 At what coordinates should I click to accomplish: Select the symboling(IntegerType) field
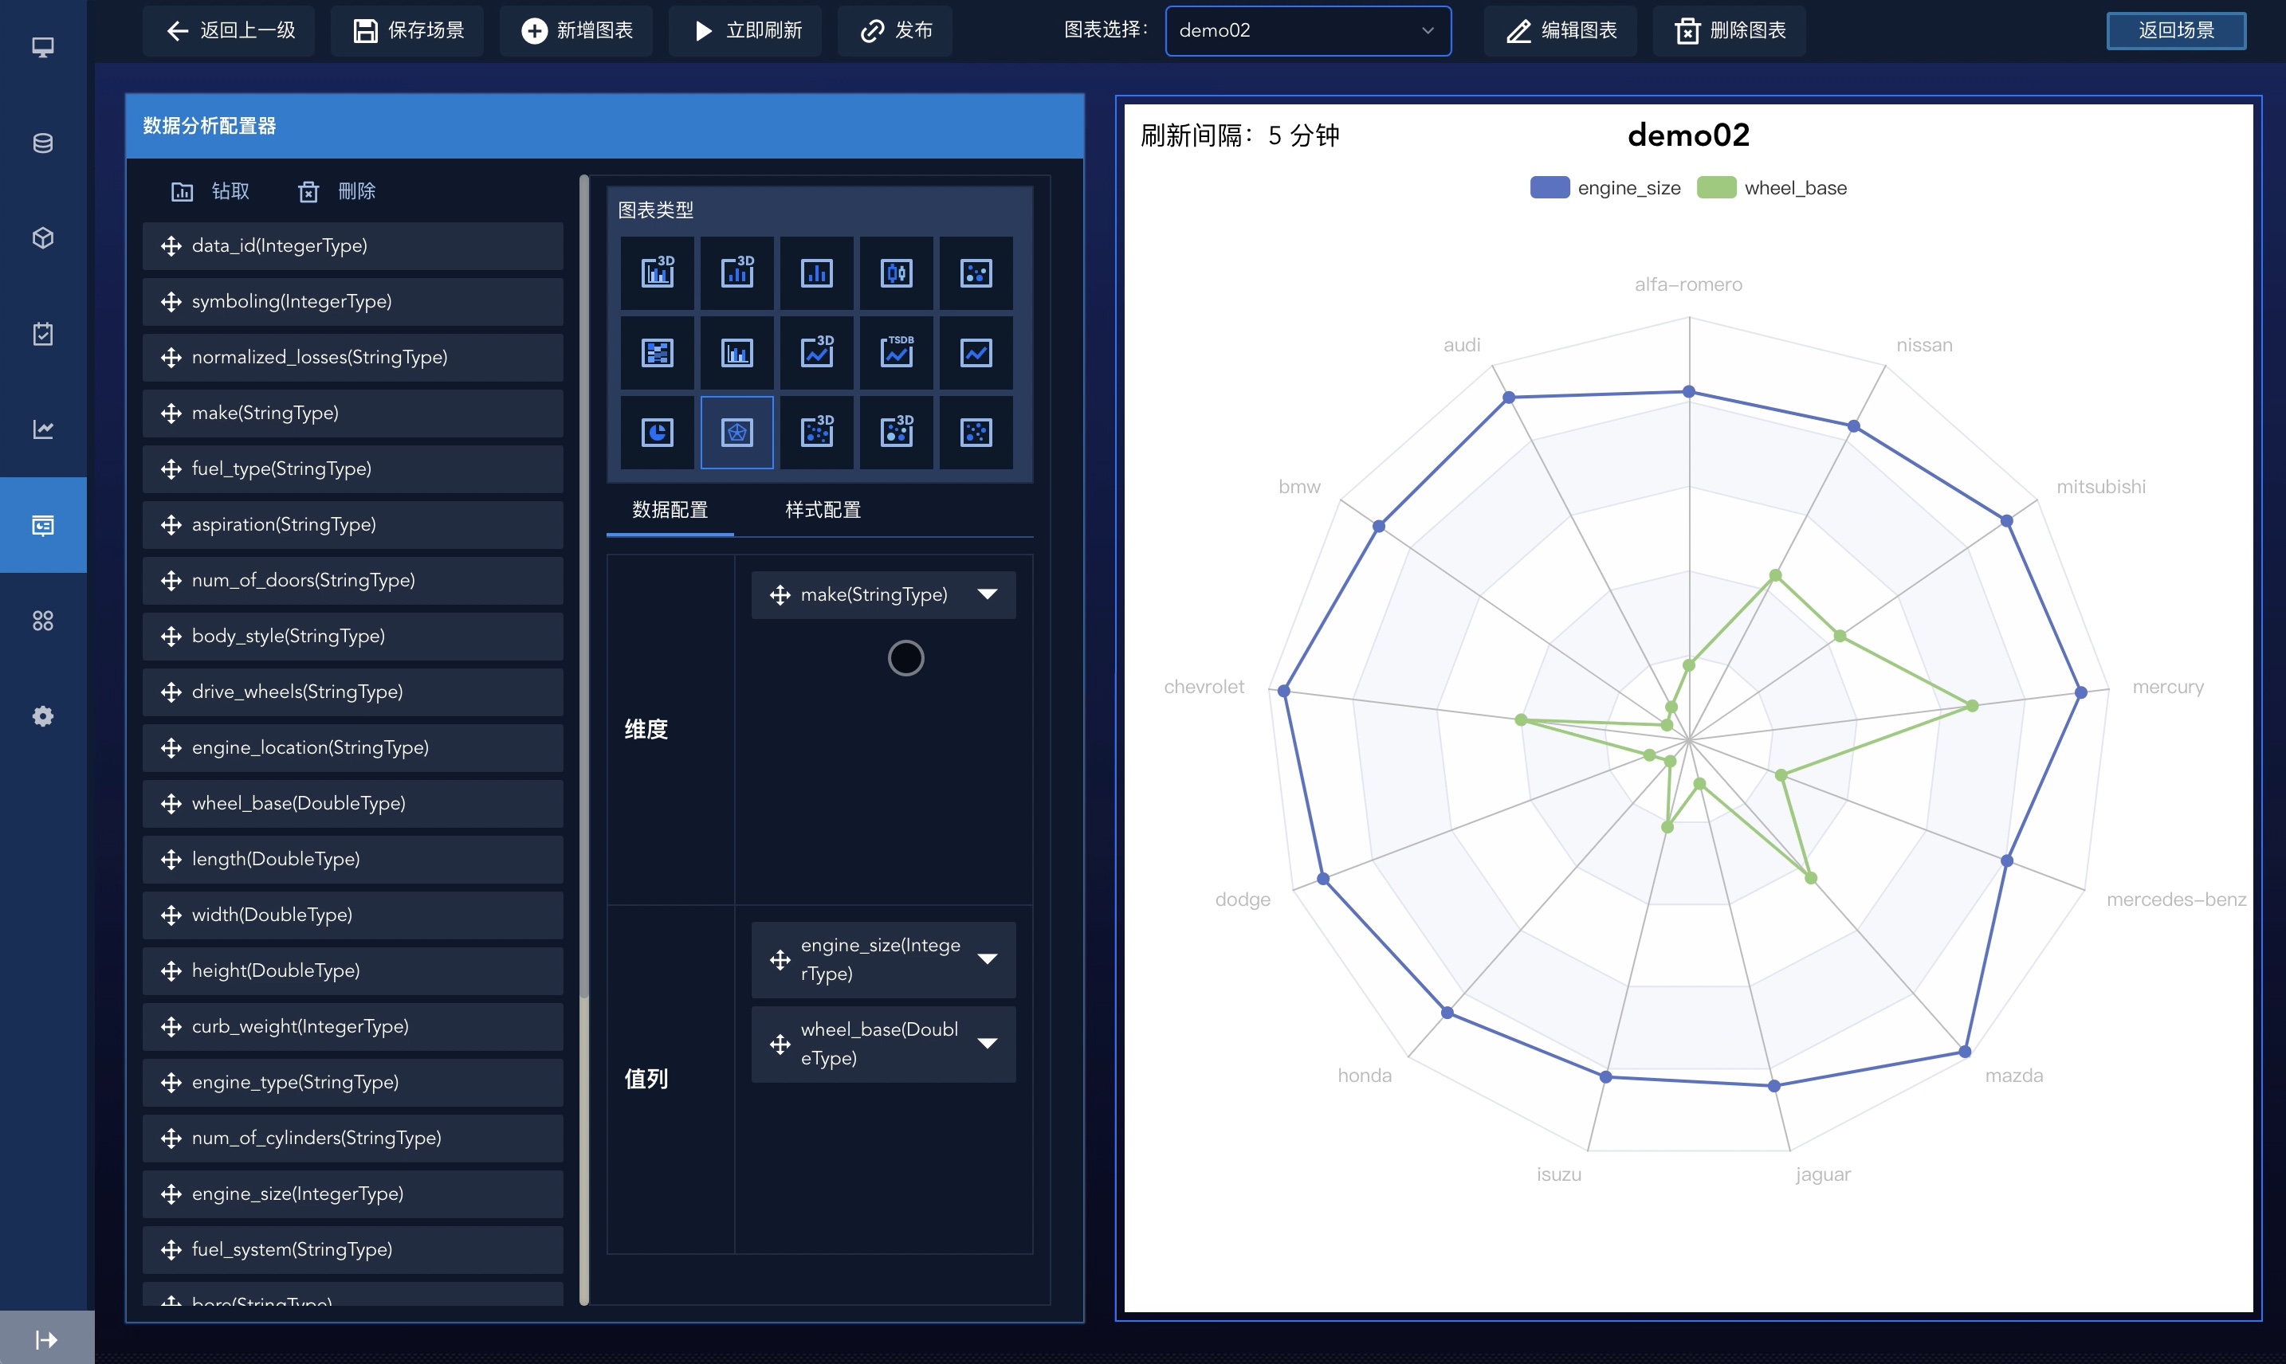pyautogui.click(x=353, y=301)
